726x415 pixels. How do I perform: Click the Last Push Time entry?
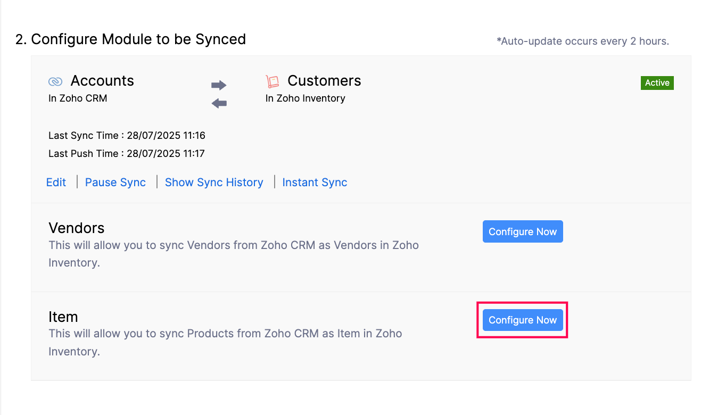pyautogui.click(x=127, y=153)
